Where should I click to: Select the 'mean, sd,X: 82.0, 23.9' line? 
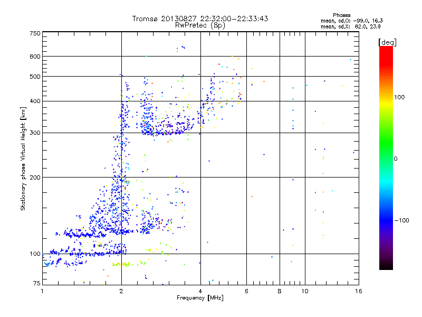point(351,26)
